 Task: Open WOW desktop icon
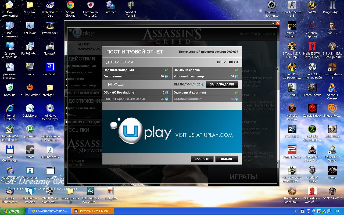[312, 7]
